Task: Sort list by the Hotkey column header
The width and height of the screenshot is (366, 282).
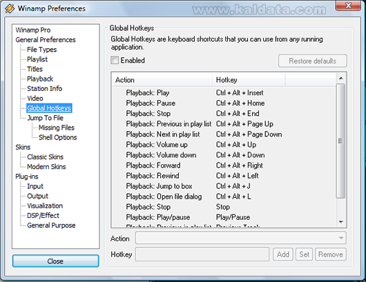Action: click(249, 80)
